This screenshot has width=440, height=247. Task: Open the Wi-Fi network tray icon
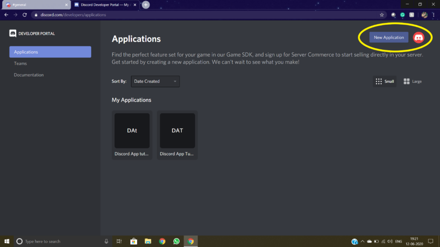pos(383,241)
